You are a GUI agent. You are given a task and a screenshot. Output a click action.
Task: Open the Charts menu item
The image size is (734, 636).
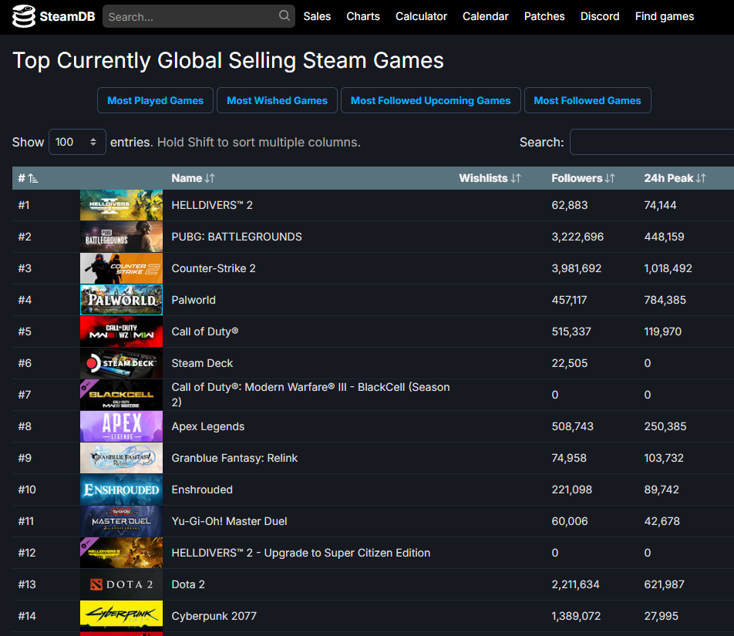pyautogui.click(x=363, y=16)
